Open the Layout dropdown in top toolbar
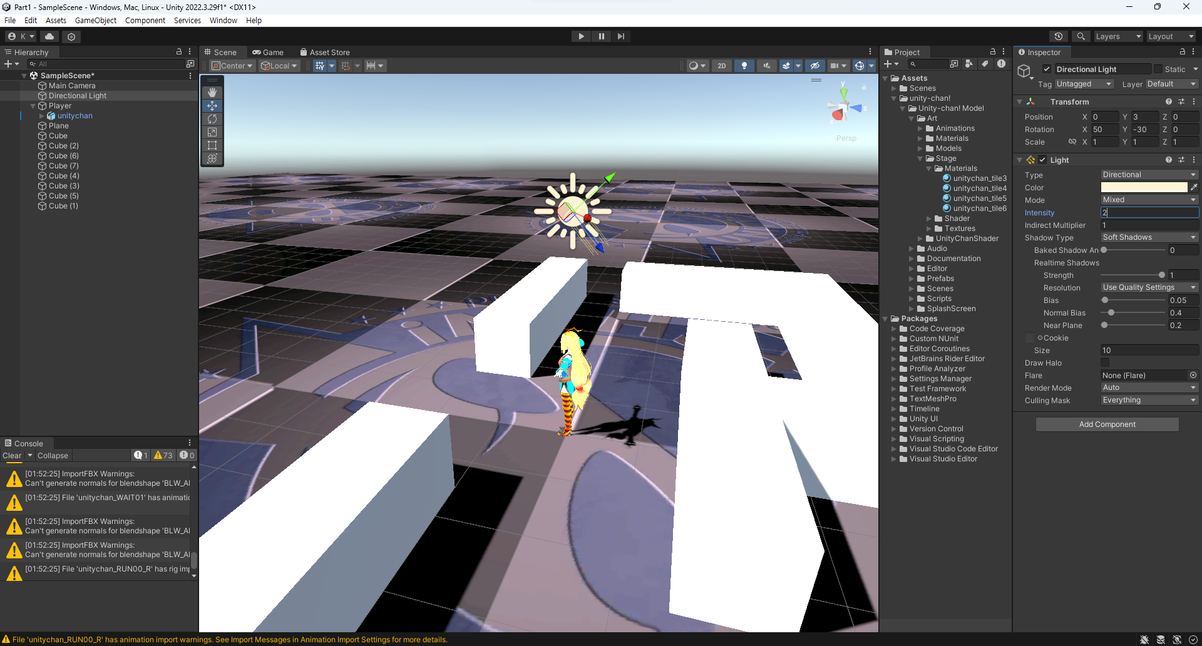 (1171, 36)
